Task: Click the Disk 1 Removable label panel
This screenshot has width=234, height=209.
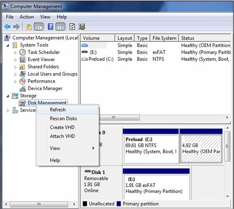Action: point(101,183)
